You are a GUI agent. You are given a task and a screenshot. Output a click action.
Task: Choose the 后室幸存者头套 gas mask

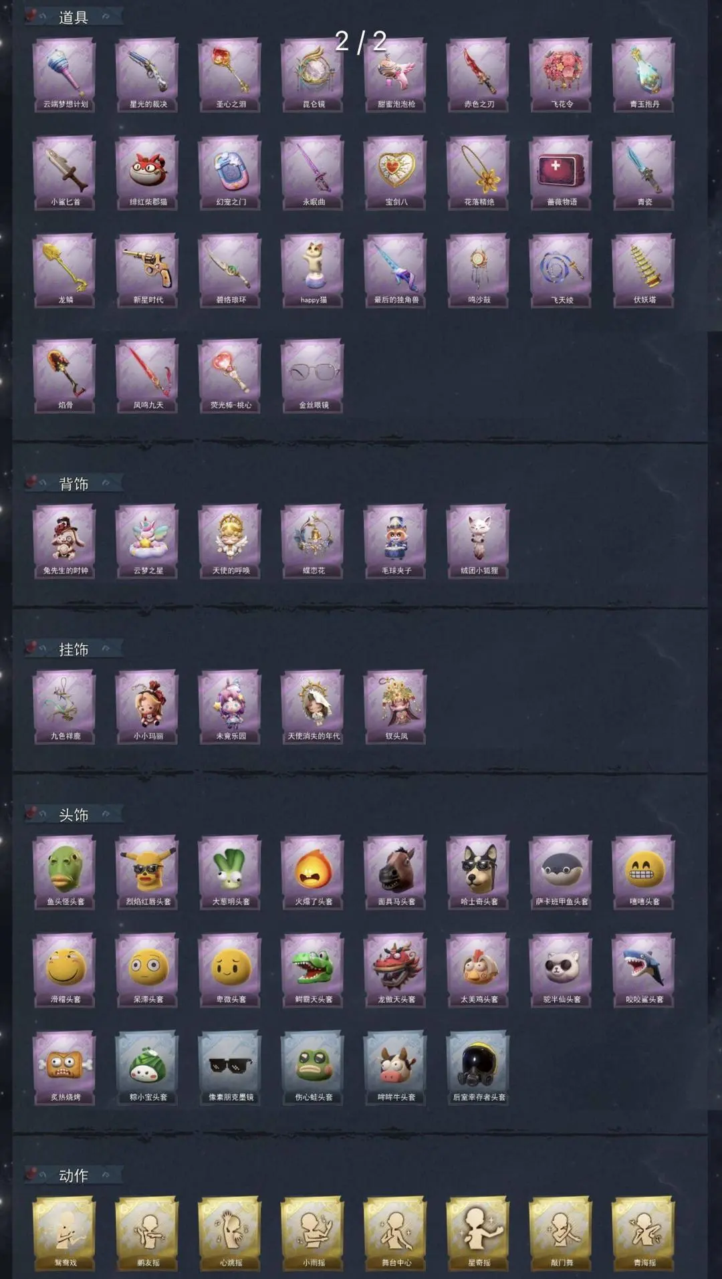[479, 1067]
